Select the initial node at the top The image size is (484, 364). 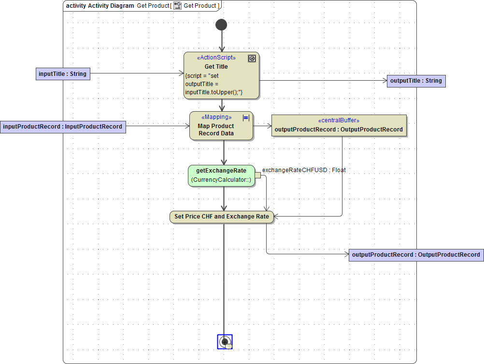coord(221,24)
